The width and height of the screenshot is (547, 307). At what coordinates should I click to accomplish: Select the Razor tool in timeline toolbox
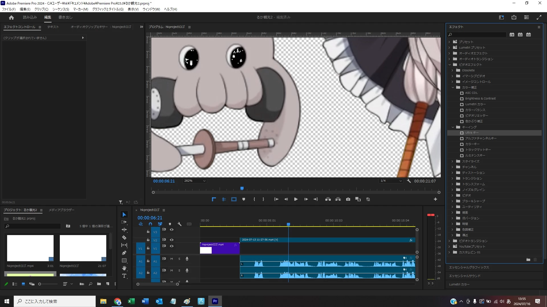click(x=124, y=237)
